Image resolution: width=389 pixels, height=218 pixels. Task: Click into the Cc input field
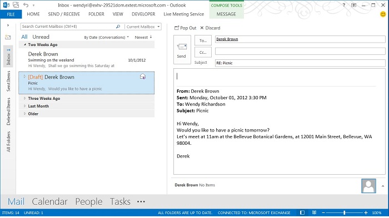pos(300,51)
